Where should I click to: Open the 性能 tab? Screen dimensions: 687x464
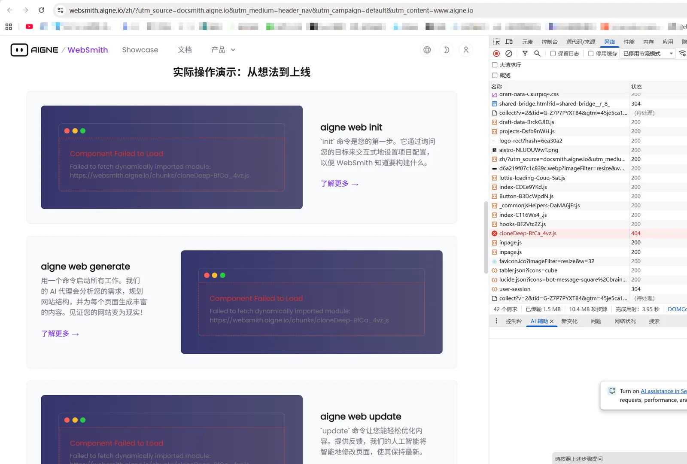point(629,42)
